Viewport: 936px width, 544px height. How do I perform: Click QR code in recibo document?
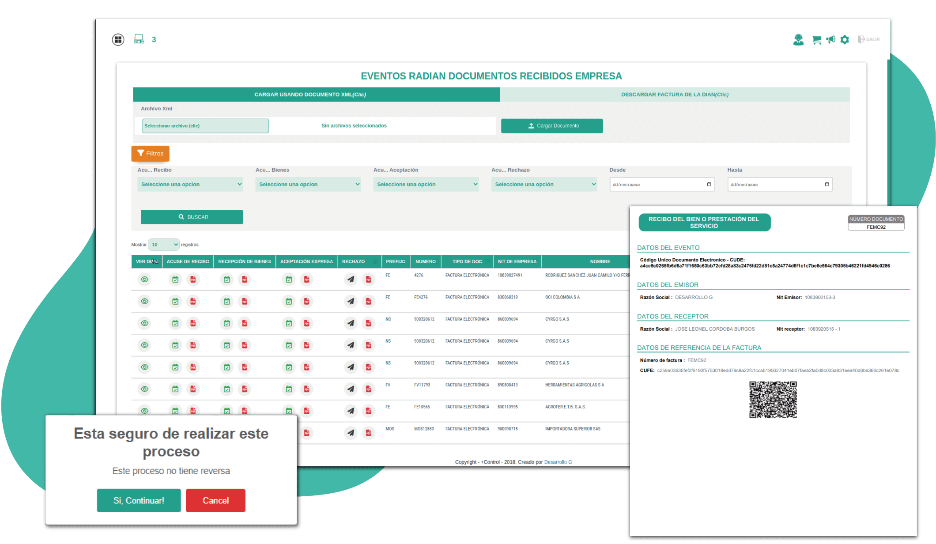point(773,400)
